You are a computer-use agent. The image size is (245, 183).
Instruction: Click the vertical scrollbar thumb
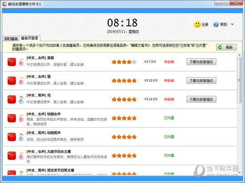point(239,80)
